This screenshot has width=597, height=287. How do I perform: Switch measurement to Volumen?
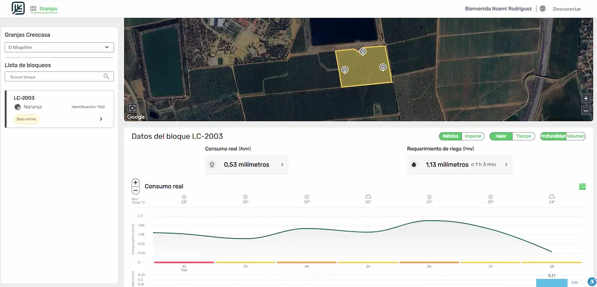(576, 136)
